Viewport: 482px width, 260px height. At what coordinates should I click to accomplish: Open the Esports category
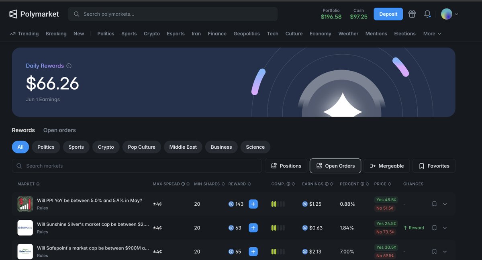pos(176,34)
